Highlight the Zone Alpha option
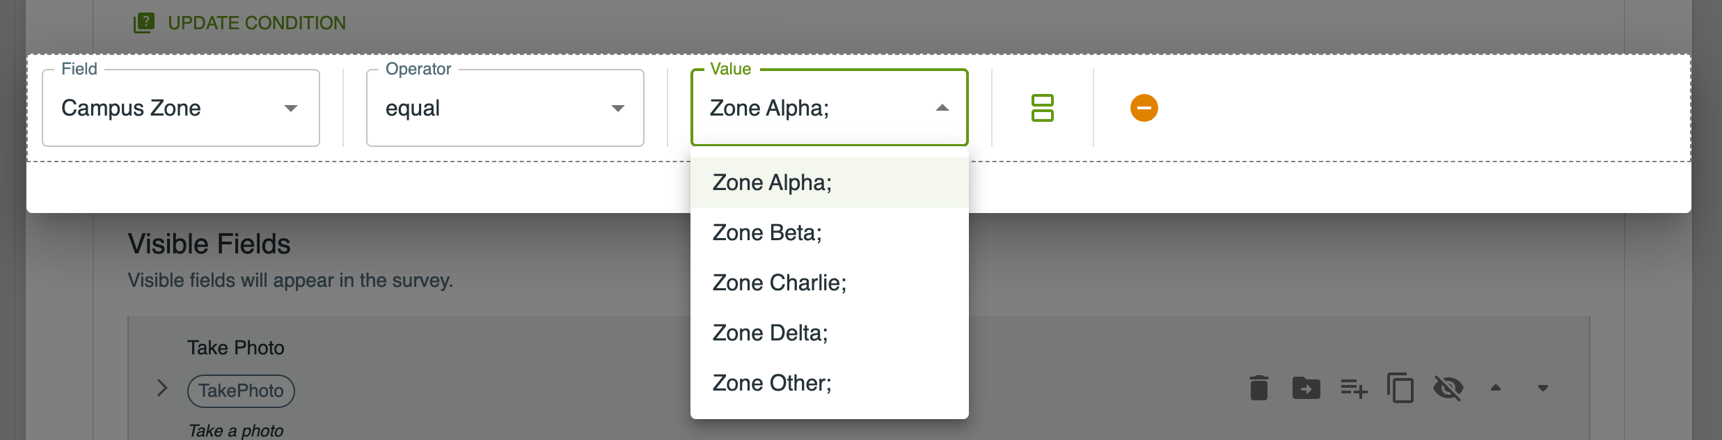 tap(771, 182)
